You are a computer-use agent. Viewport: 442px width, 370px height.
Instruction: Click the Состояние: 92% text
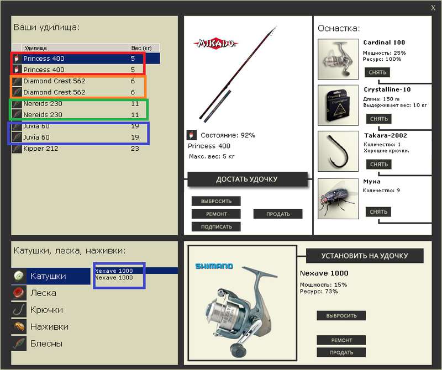(228, 135)
